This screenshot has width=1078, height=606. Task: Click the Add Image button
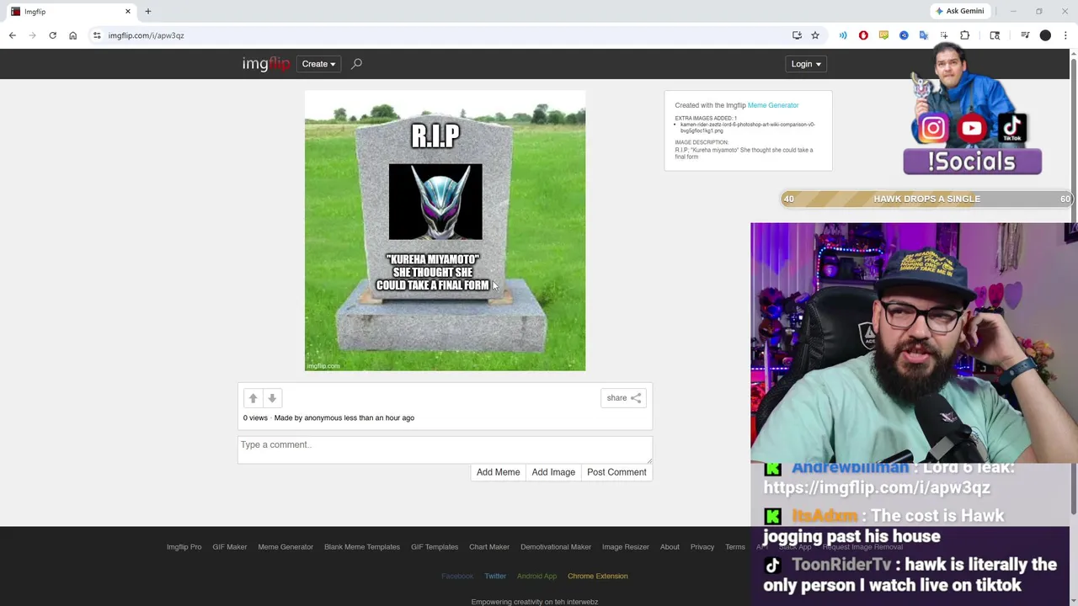coord(553,472)
